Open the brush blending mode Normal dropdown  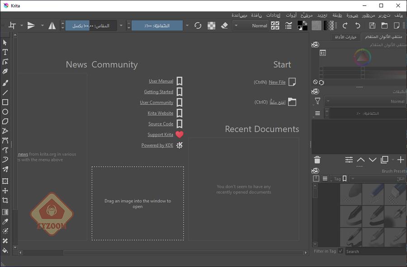[251, 26]
